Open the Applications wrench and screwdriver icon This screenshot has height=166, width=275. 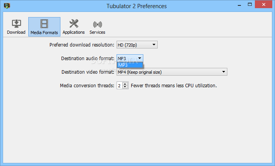coord(74,23)
